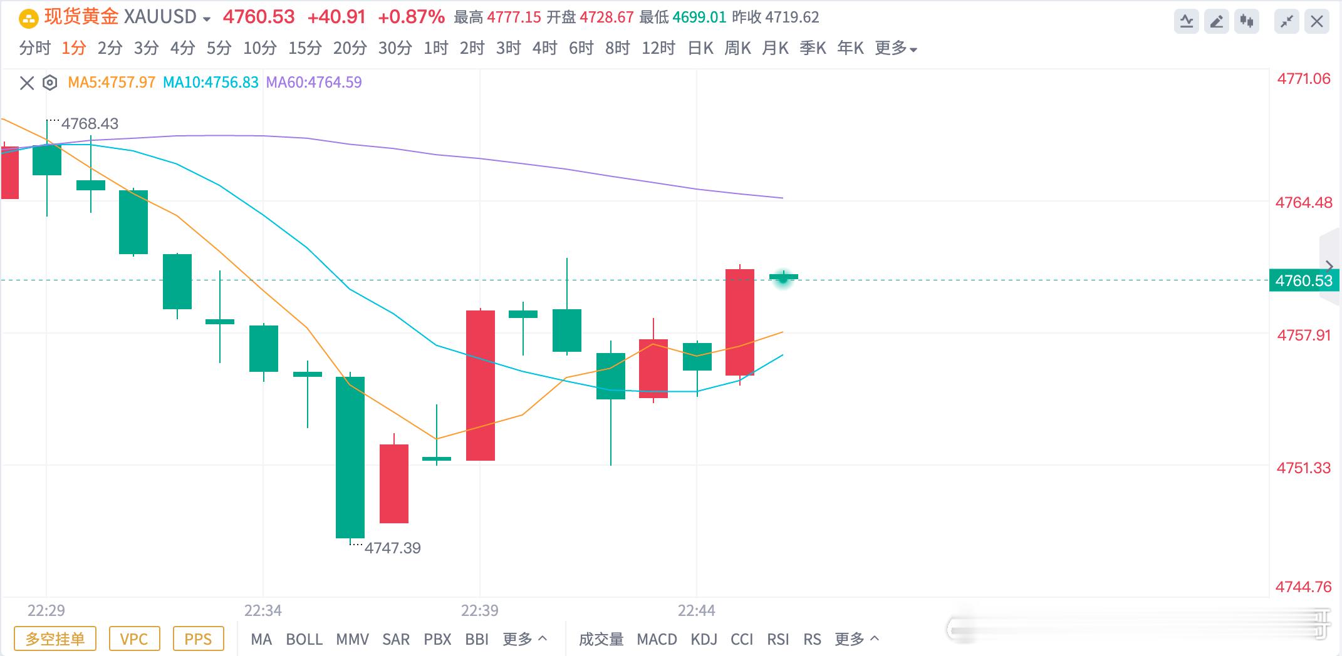Image resolution: width=1342 pixels, height=656 pixels.
Task: Switch to candlestick comparison icon
Action: point(1246,21)
